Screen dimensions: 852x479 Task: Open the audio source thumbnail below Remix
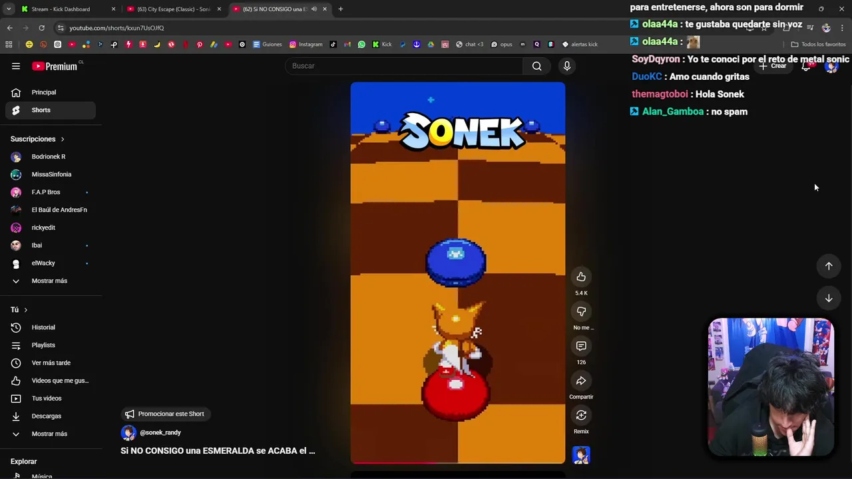pyautogui.click(x=581, y=455)
